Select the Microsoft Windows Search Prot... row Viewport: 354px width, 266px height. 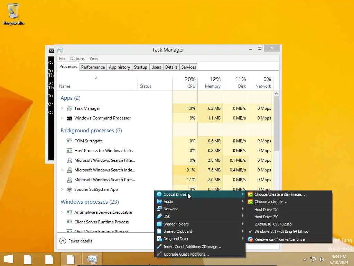pyautogui.click(x=165, y=180)
